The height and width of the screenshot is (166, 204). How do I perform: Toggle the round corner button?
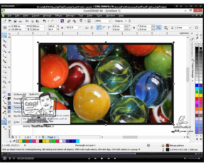click(x=99, y=28)
